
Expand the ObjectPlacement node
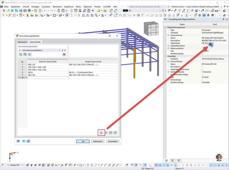click(x=168, y=46)
